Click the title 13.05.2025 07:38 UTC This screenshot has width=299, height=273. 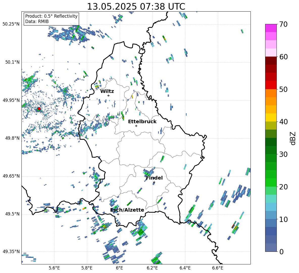(x=136, y=7)
